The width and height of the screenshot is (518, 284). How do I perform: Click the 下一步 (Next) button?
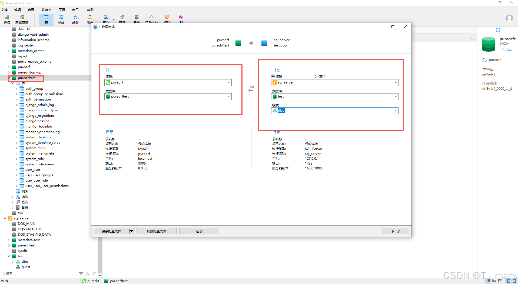(396, 231)
